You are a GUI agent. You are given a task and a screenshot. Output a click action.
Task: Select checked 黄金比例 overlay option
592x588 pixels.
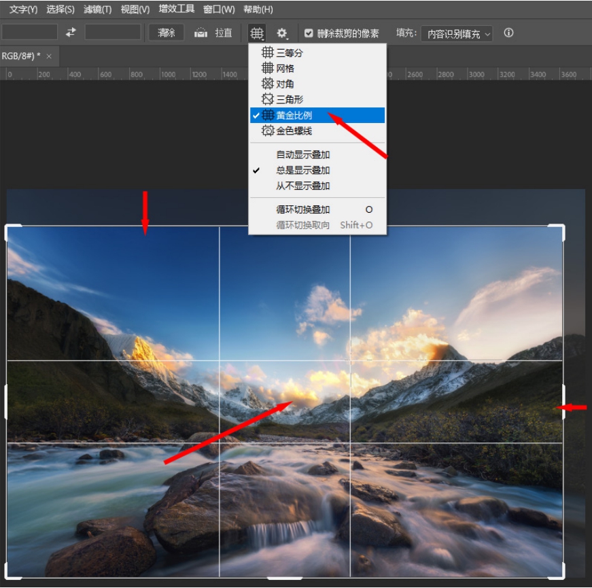pos(317,115)
